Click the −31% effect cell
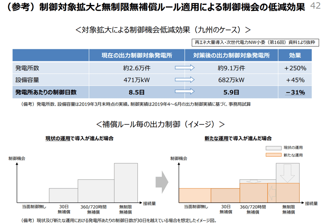Screen dimensions: 326x224 (x=295, y=92)
